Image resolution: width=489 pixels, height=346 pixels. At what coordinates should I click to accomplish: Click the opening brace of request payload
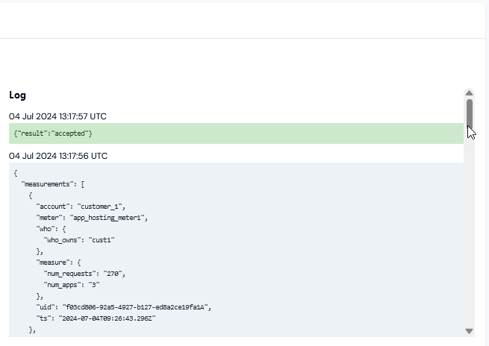tap(16, 173)
